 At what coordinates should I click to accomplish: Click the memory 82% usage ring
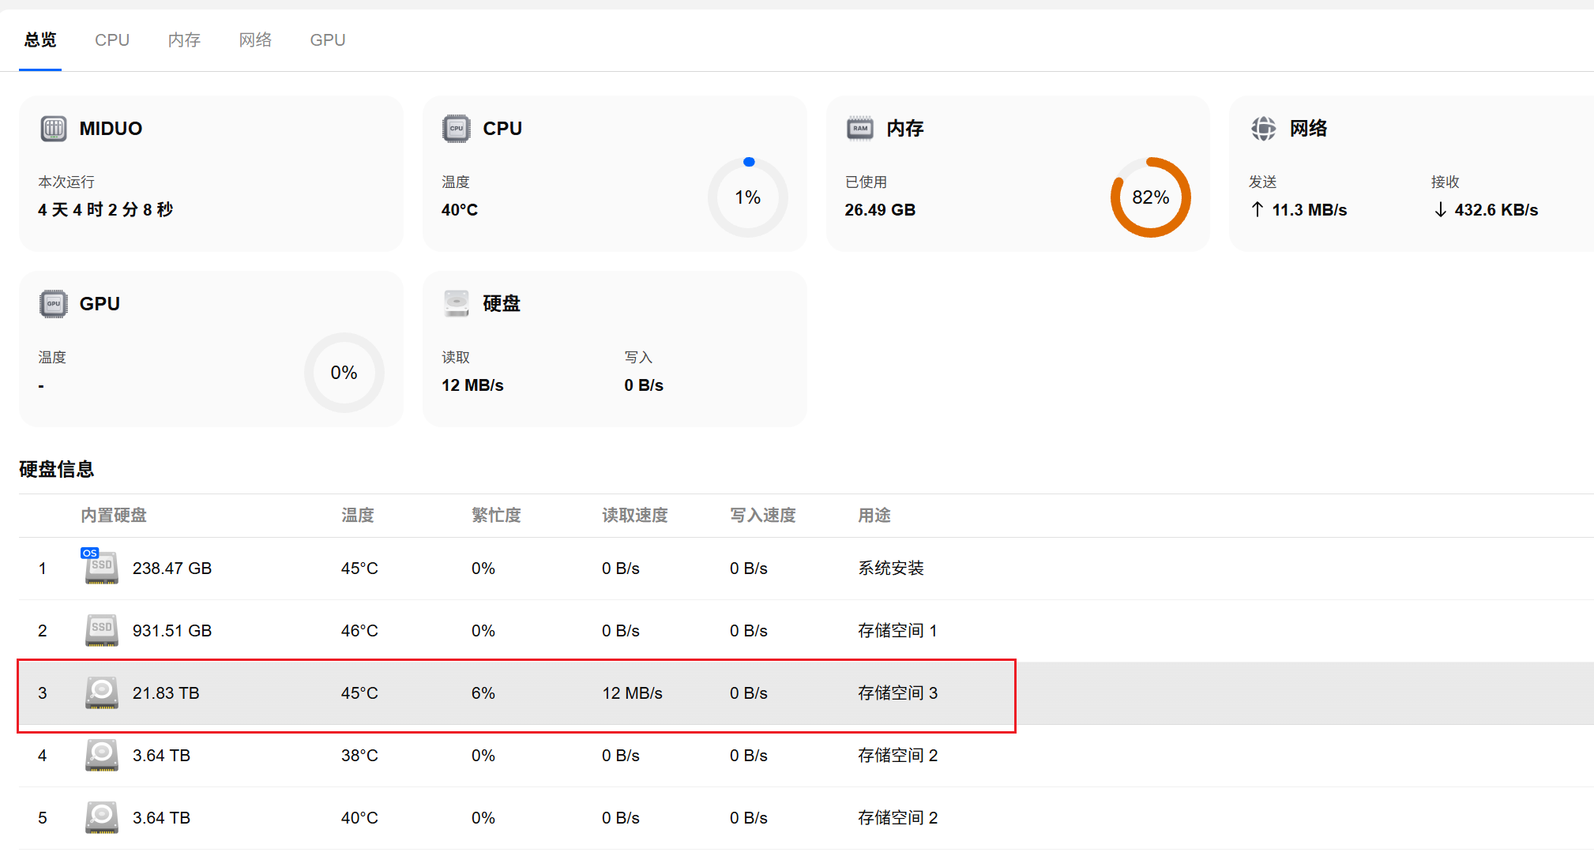pyautogui.click(x=1151, y=197)
